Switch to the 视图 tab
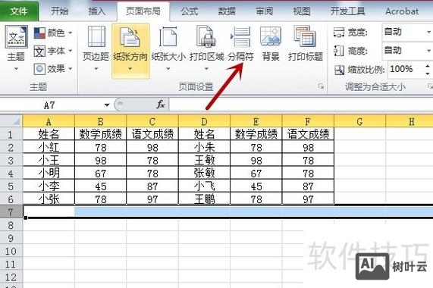Screen dimensions: 433x288 pos(302,11)
